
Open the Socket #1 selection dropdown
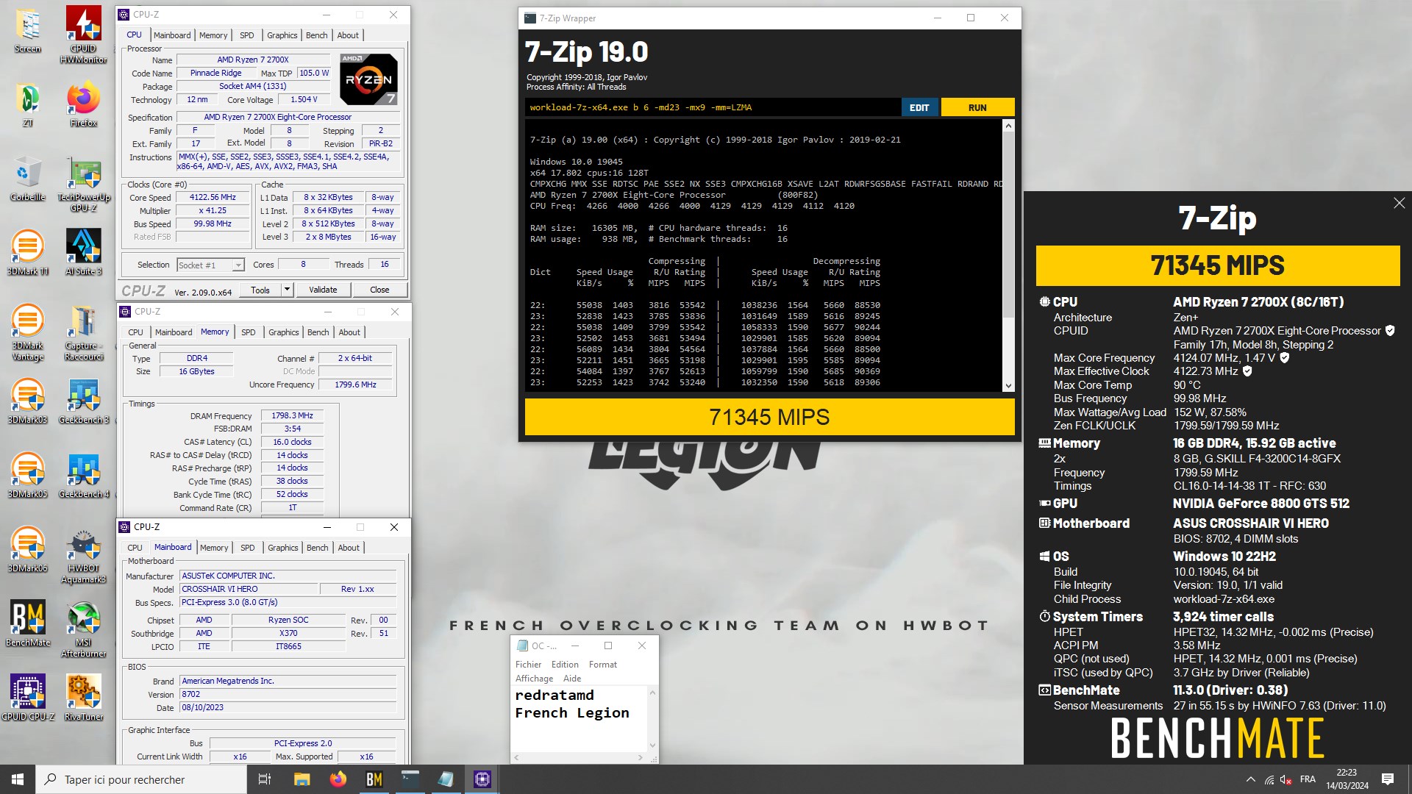(210, 265)
